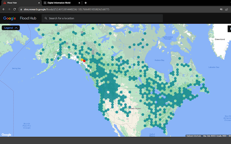This screenshot has height=144, width=231.
Task: Click the Hudson Bay map label
Action: [160, 60]
